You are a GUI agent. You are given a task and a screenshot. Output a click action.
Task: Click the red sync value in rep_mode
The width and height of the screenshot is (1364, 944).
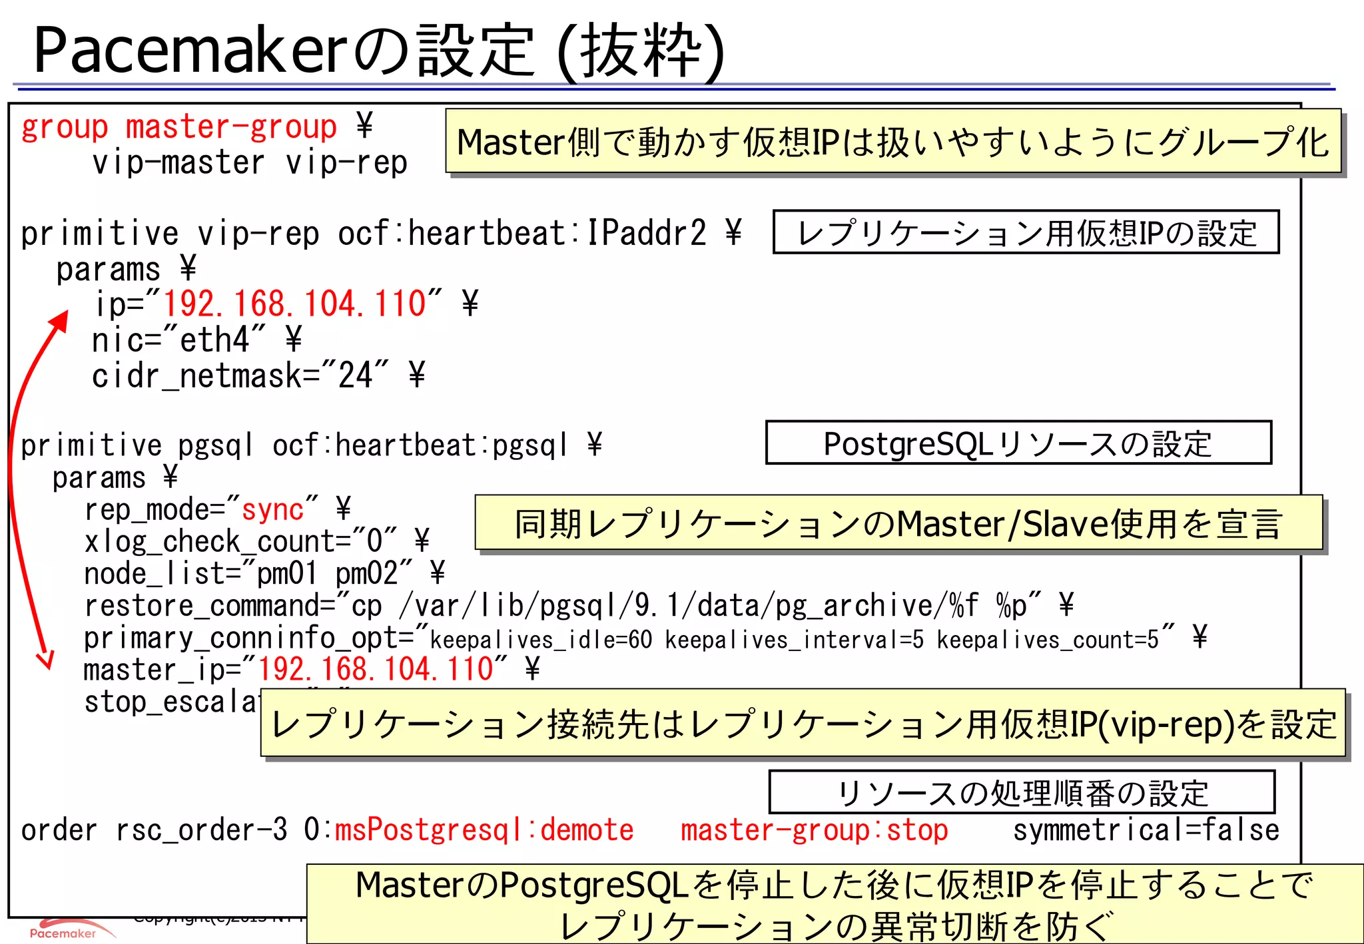pos(272,510)
